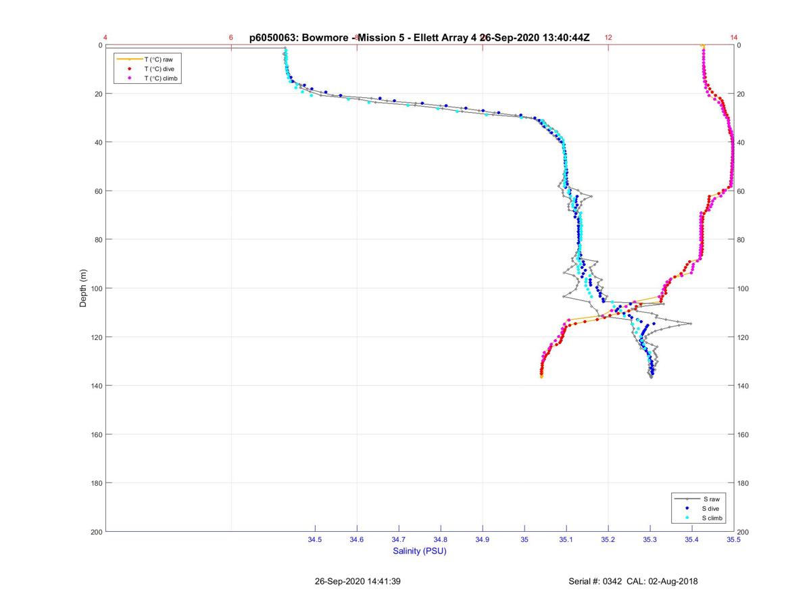Click depth tick 140 on the right axis
Image resolution: width=811 pixels, height=598 pixels.
(743, 386)
